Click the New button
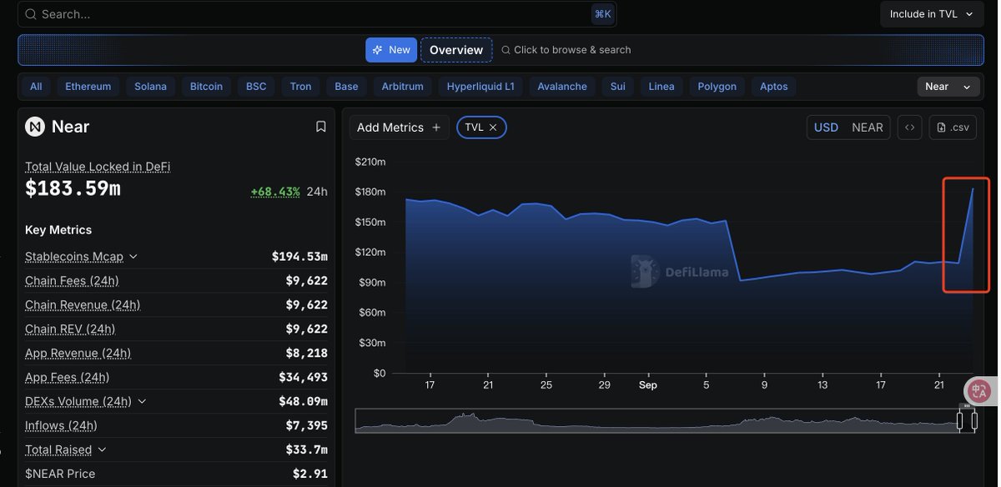 [391, 50]
